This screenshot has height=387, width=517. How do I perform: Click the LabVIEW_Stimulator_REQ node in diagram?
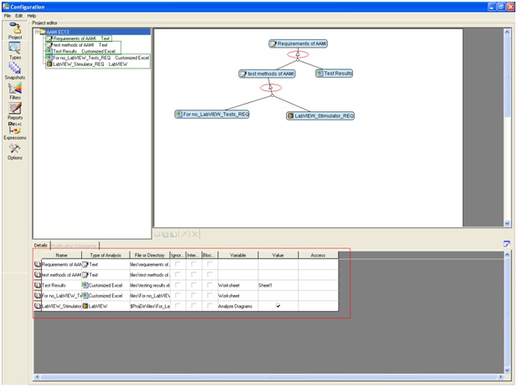point(320,115)
